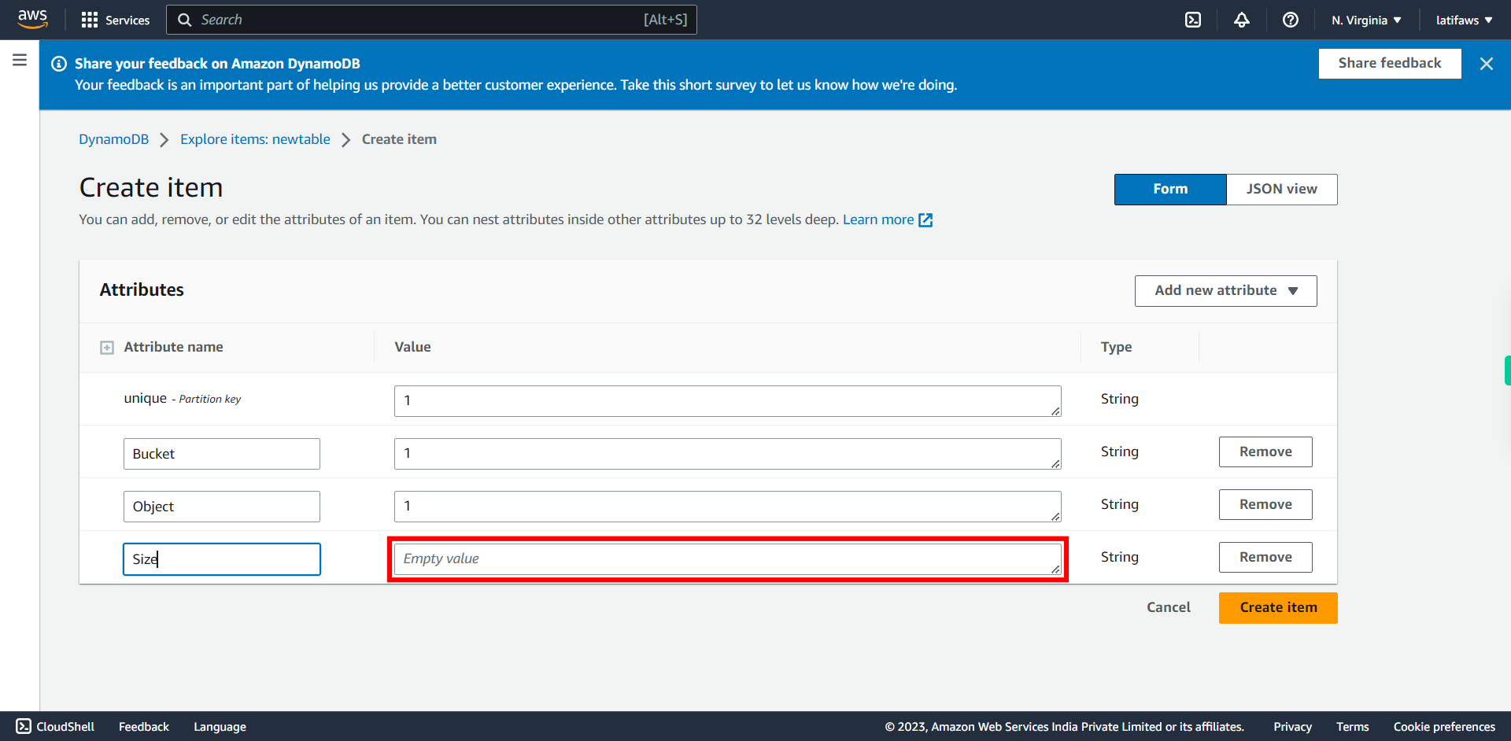Go to DynamoDB breadcrumb link
Image resolution: width=1511 pixels, height=741 pixels.
pyautogui.click(x=113, y=139)
